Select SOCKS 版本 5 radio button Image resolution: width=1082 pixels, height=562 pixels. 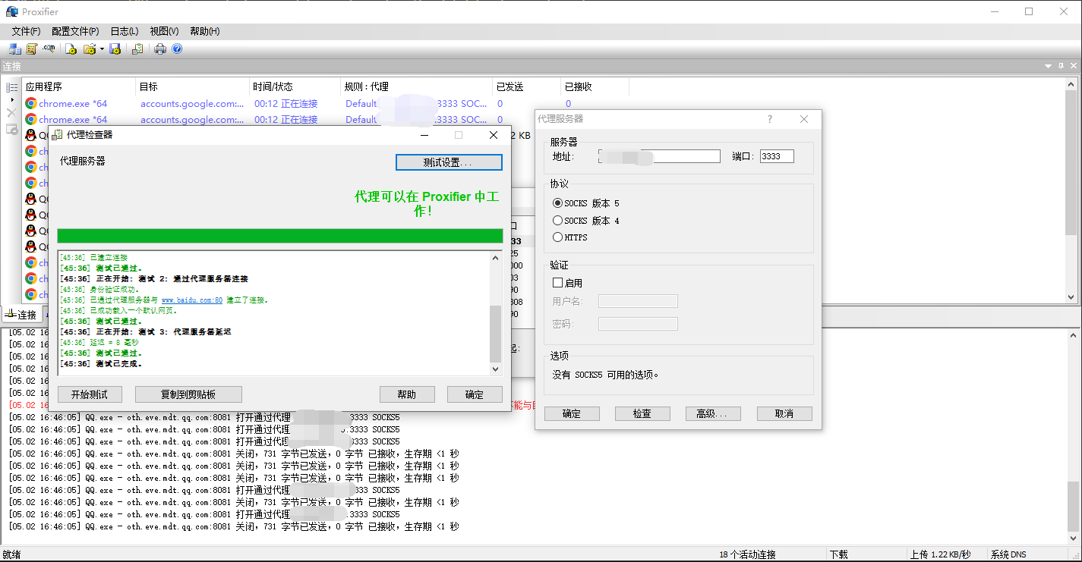point(558,203)
